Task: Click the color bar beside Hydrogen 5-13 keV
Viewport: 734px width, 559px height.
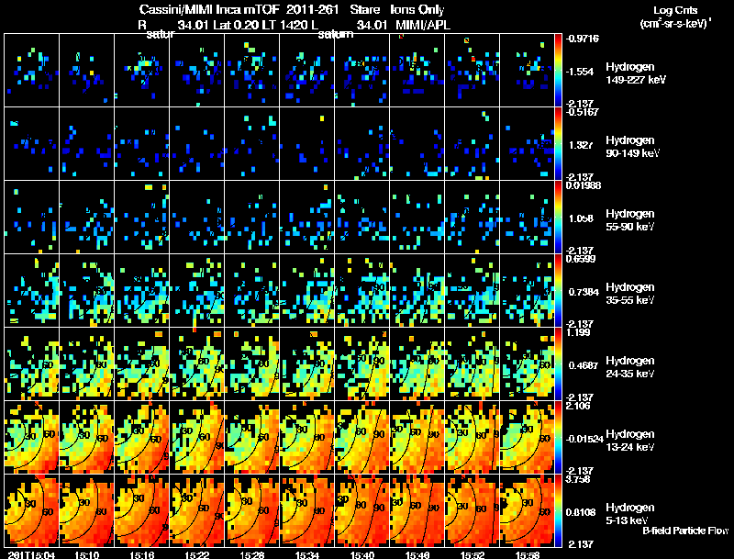Action: [558, 511]
